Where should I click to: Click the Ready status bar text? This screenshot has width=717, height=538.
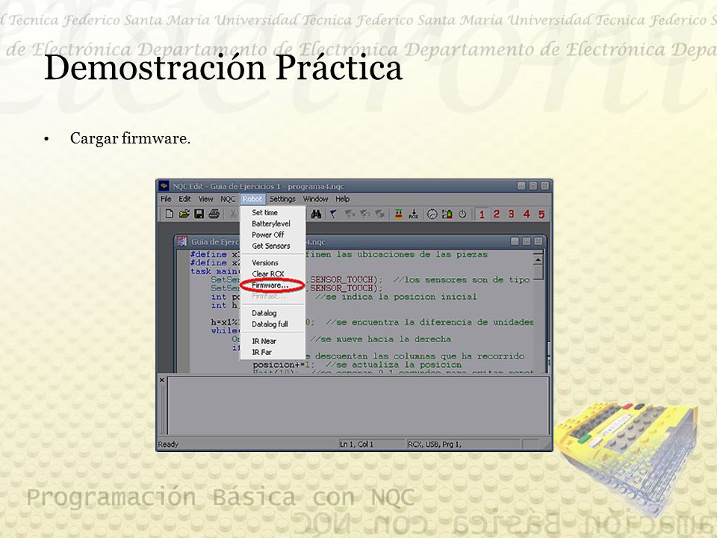point(168,444)
